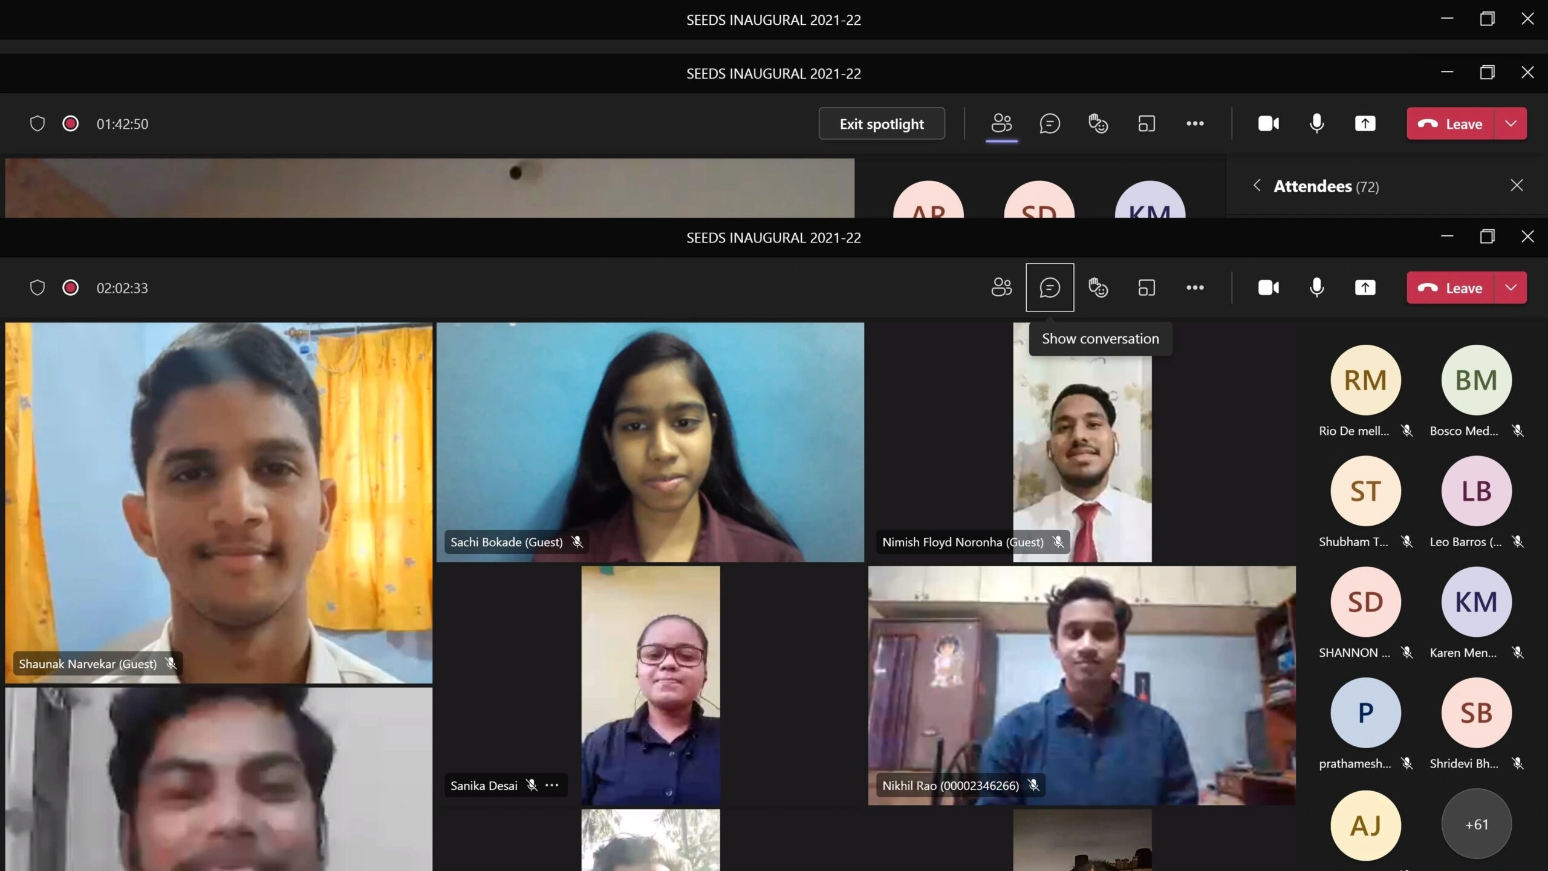Viewport: 1548px width, 871px height.
Task: Toggle microphone in front meeting window
Action: (1316, 287)
